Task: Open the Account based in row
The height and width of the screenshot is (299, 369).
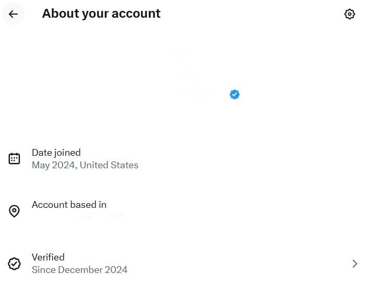Action: point(185,211)
